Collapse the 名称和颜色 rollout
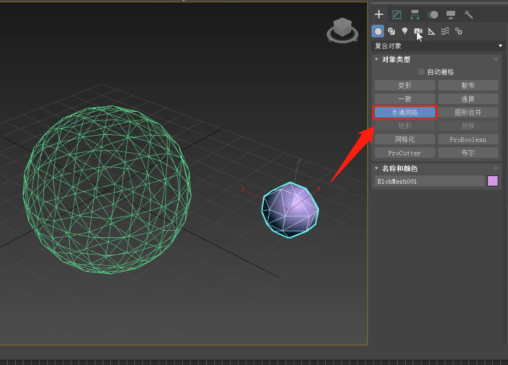 [x=376, y=168]
